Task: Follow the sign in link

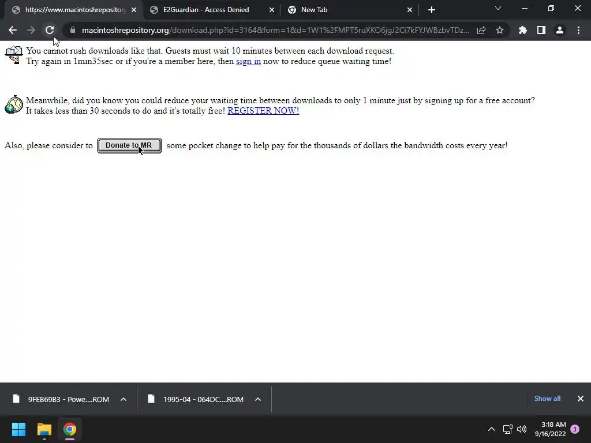Action: coord(248,61)
